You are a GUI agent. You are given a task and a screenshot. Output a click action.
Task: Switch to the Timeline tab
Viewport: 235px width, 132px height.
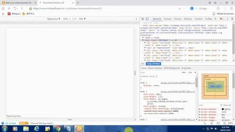[x=198, y=19]
